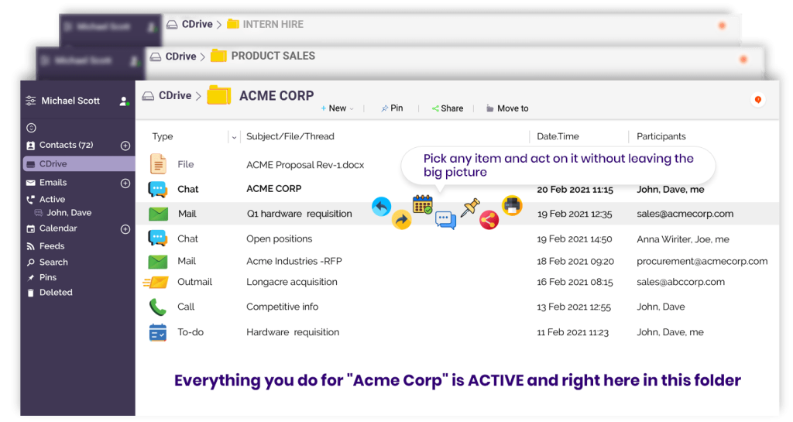Click the Share toolbar button
Image resolution: width=793 pixels, height=422 pixels.
[448, 108]
